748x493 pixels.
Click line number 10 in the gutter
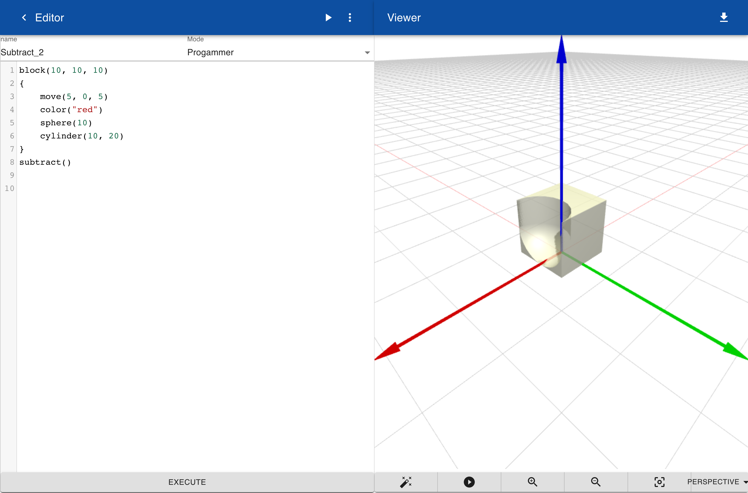point(9,188)
